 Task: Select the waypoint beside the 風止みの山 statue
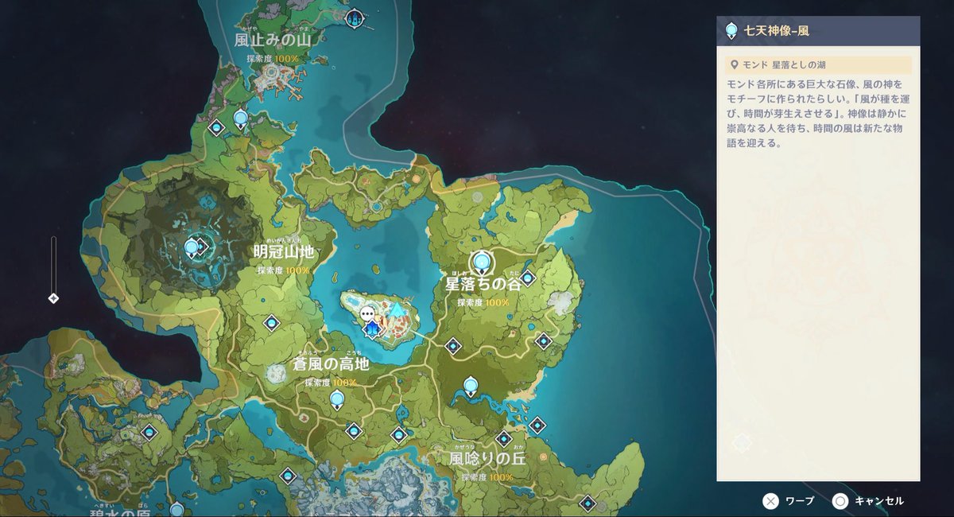click(x=215, y=127)
